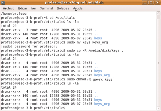Open the Terminal menu
The width and height of the screenshot is (161, 111).
click(x=46, y=8)
